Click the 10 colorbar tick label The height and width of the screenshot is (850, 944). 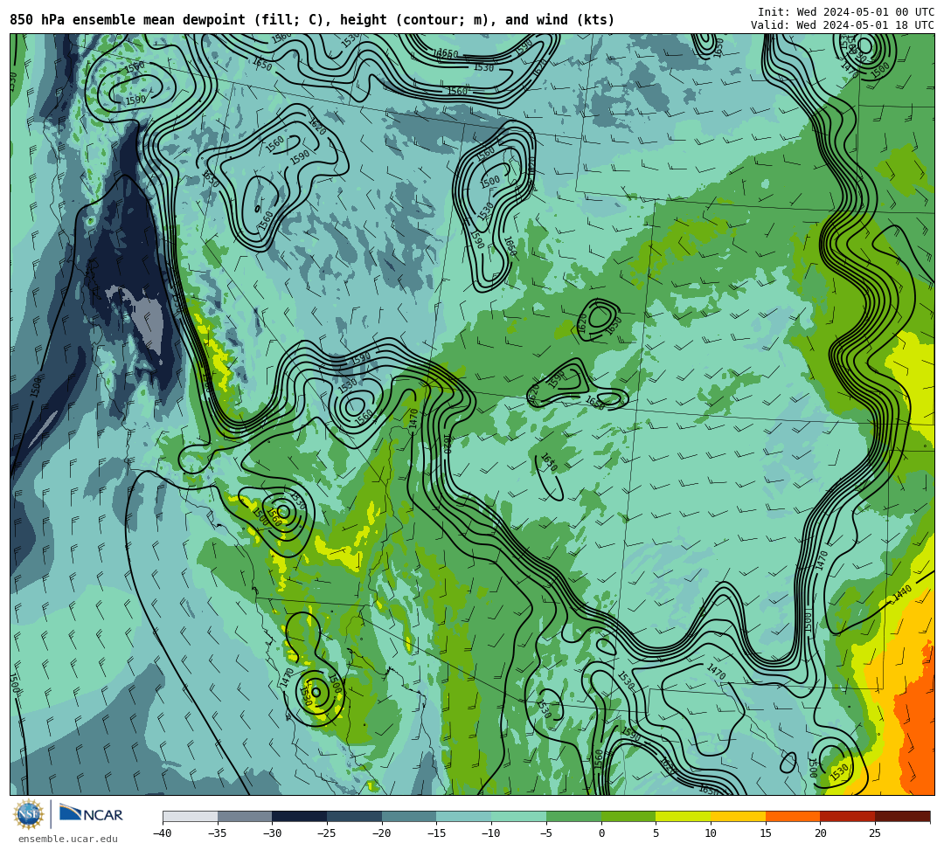[711, 833]
